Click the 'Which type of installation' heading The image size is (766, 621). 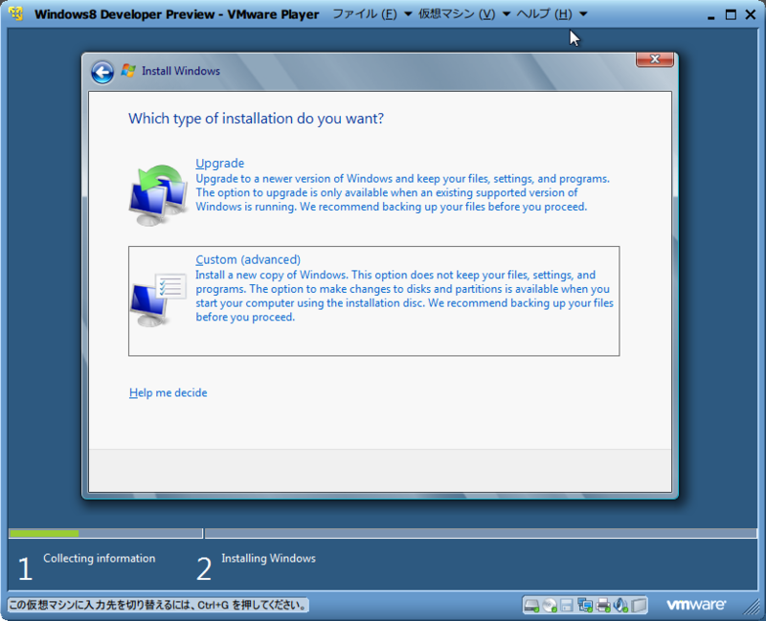pyautogui.click(x=256, y=119)
